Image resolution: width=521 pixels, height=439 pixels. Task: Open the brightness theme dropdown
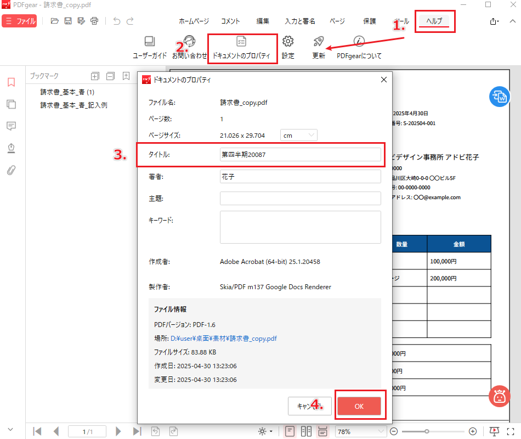pyautogui.click(x=265, y=431)
